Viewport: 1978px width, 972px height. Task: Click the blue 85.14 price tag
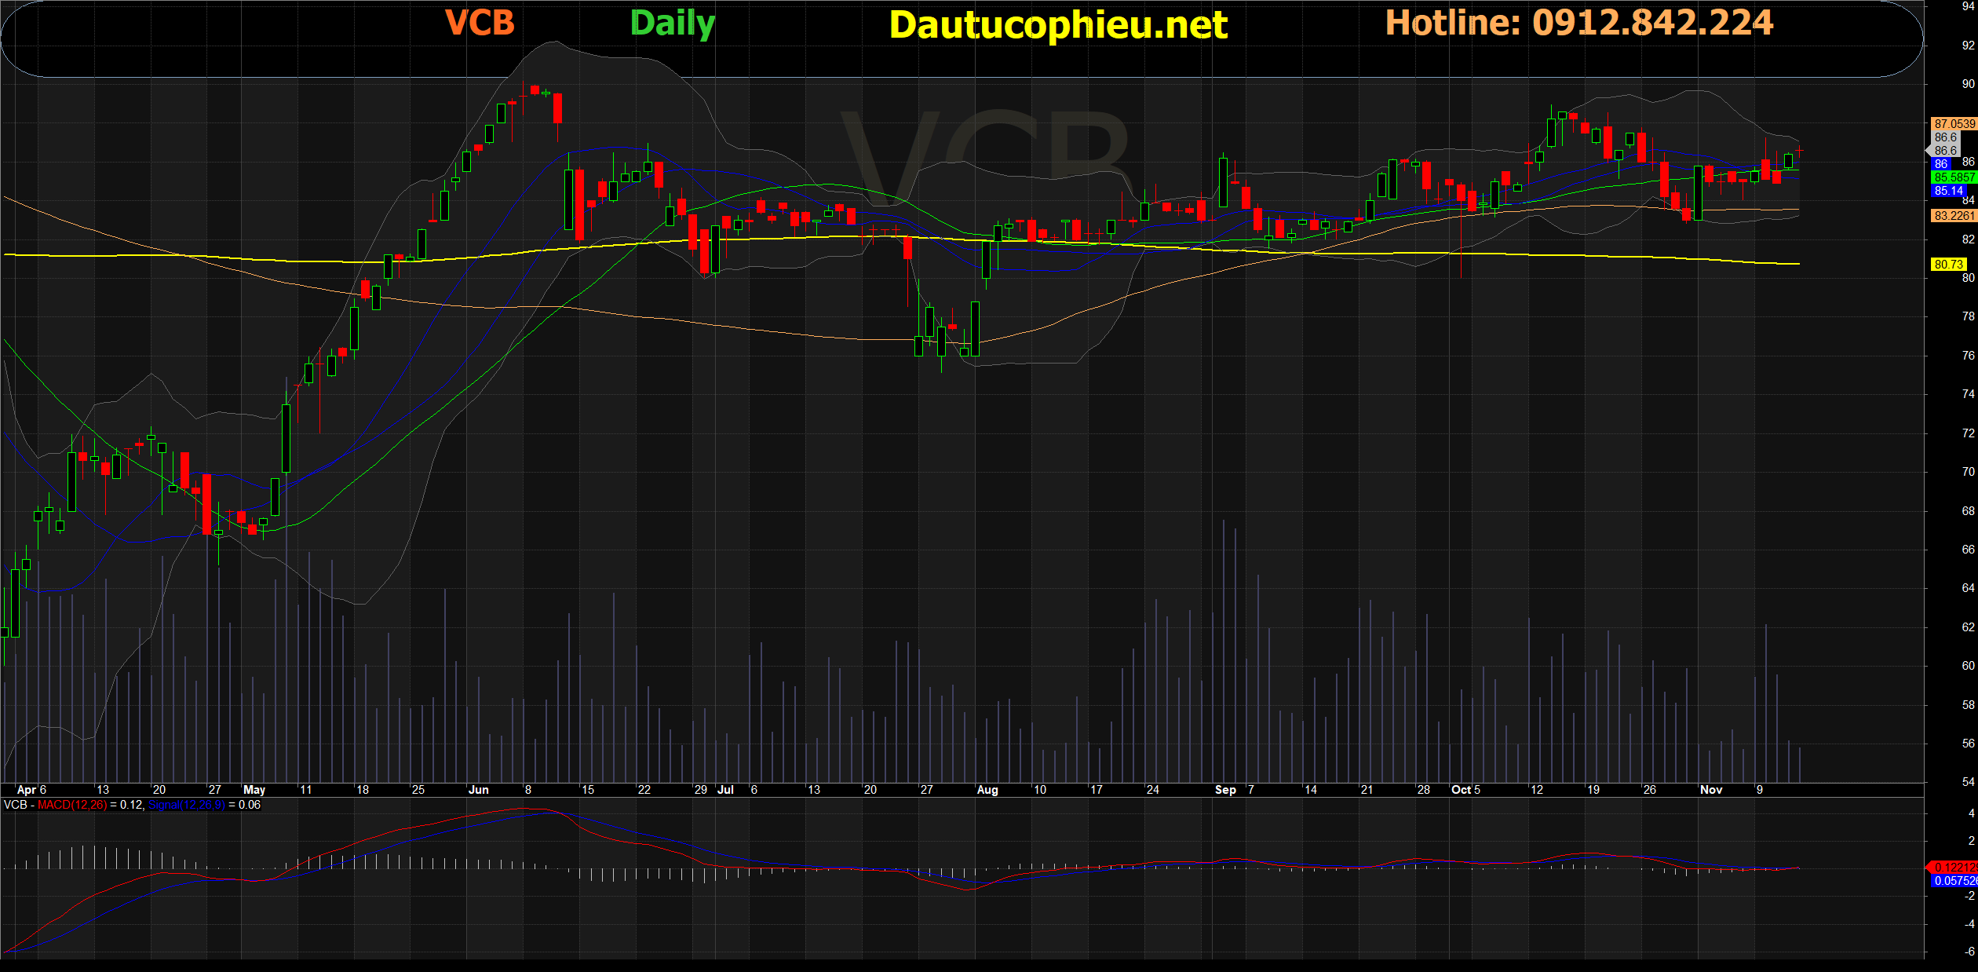(x=1948, y=191)
